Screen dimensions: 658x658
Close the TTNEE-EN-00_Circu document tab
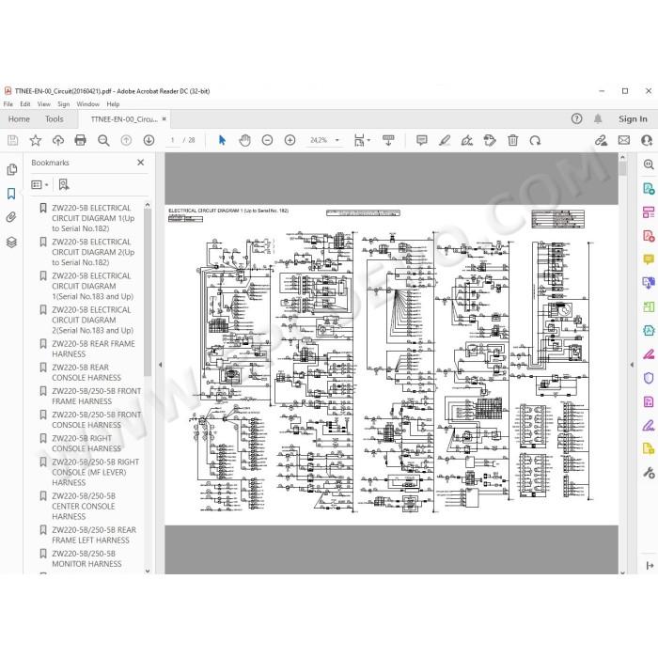click(x=164, y=118)
